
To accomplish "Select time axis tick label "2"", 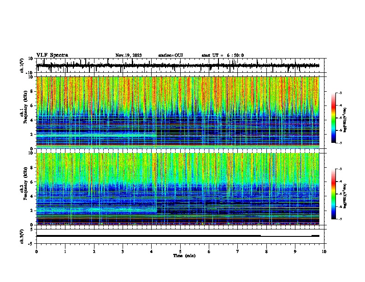I will (94, 252).
